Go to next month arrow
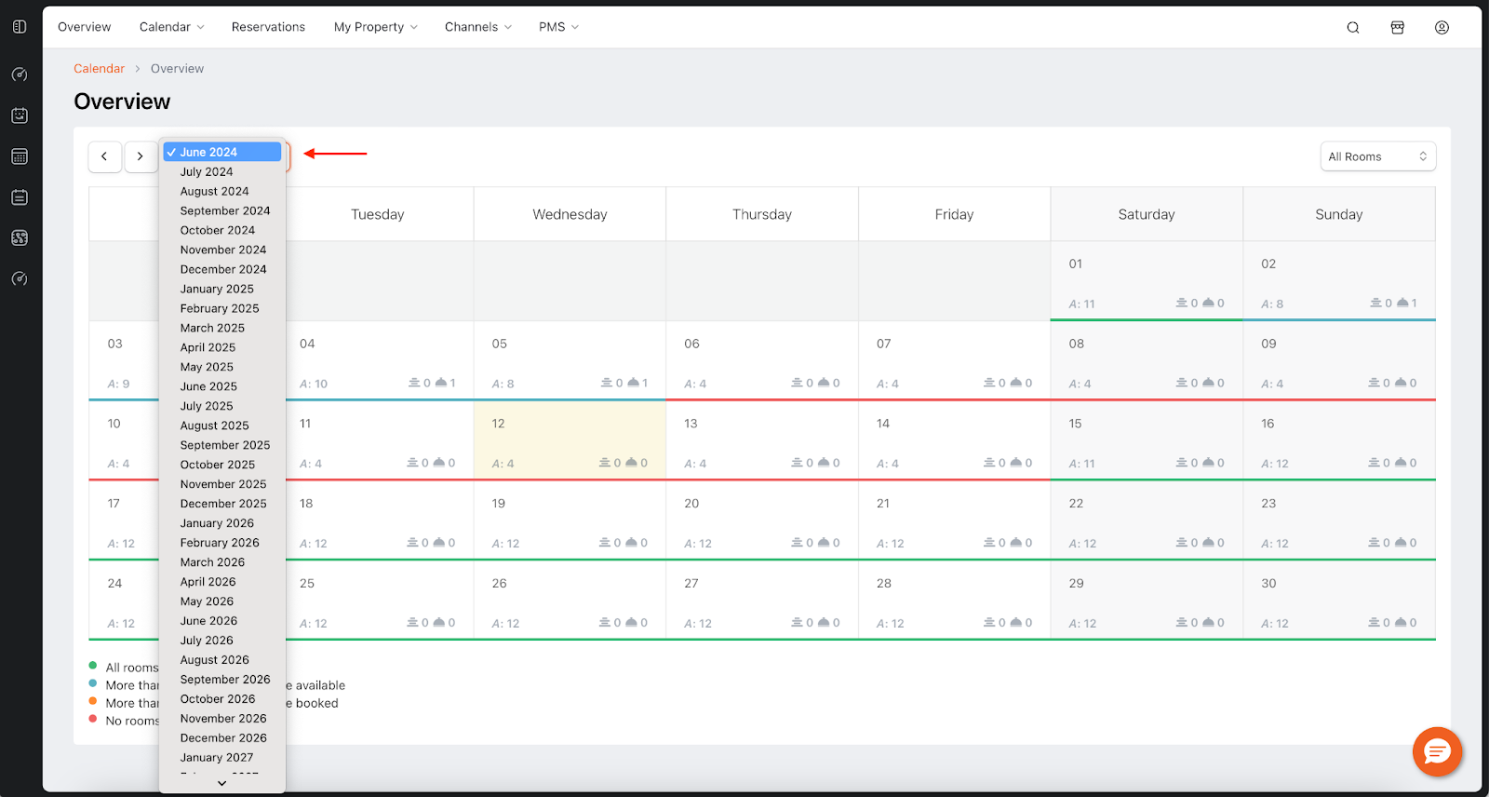This screenshot has height=797, width=1489. 141,156
